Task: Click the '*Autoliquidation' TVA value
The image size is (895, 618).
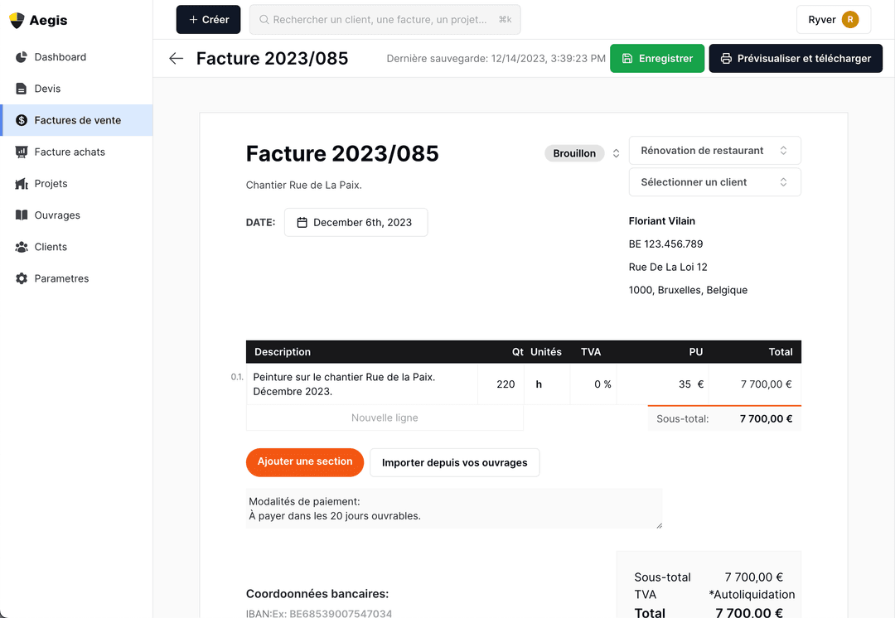Action: (752, 595)
